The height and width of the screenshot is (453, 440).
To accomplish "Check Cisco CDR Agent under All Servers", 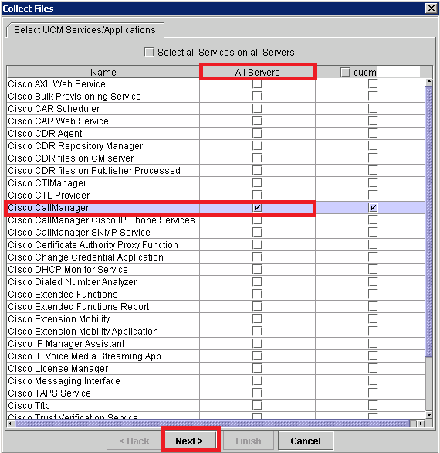I will (257, 133).
